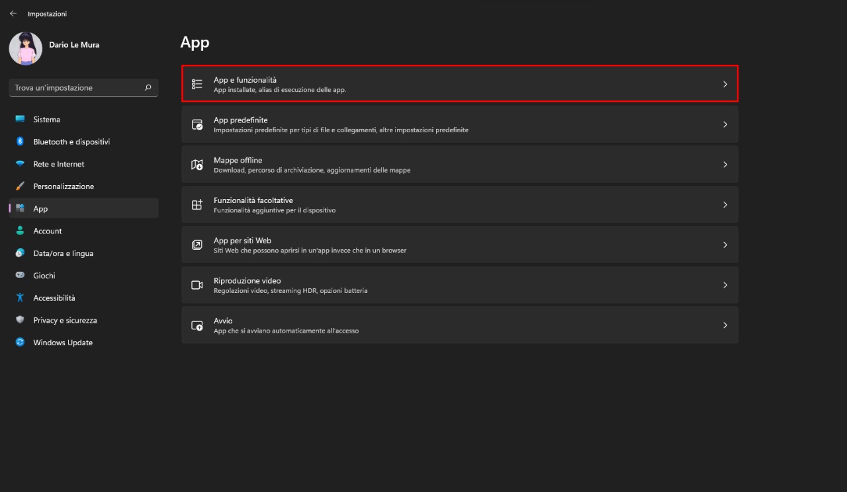The height and width of the screenshot is (492, 847).
Task: Open the Avvio settings row
Action: pos(460,325)
